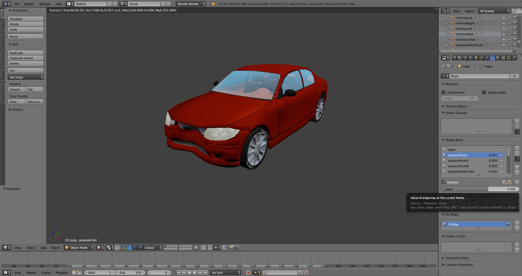Open the Render properties tab camera icon
The image size is (522, 276).
click(454, 58)
